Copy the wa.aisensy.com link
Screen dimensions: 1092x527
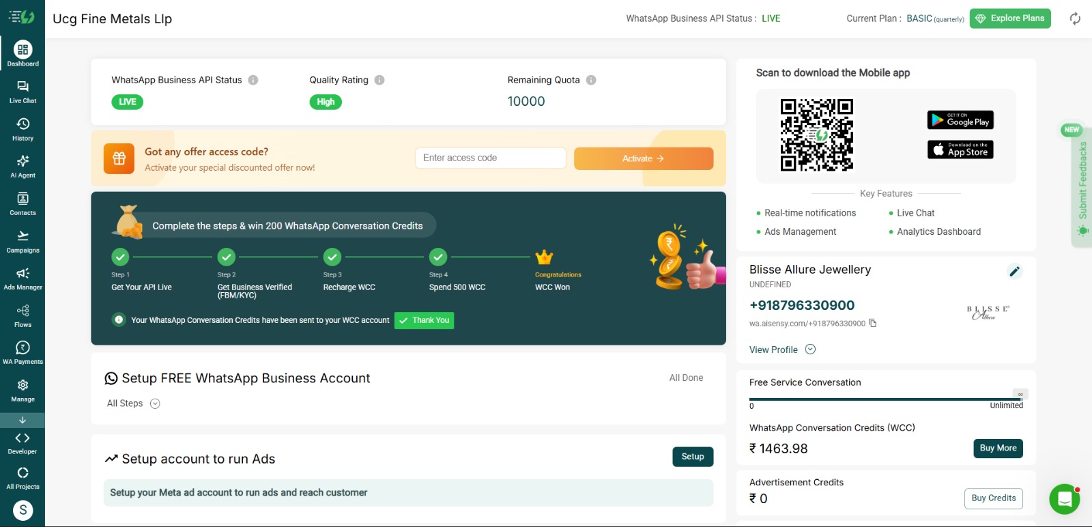873,323
